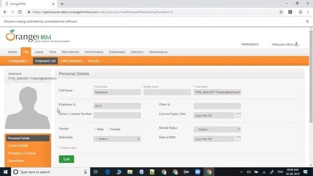Open the Maintenance menu tab
Screen dimensions: 313x176
coord(158,52)
